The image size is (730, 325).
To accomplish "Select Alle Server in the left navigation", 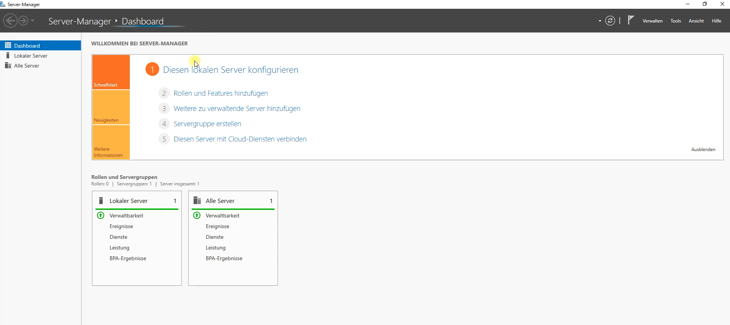I will 40,66.
